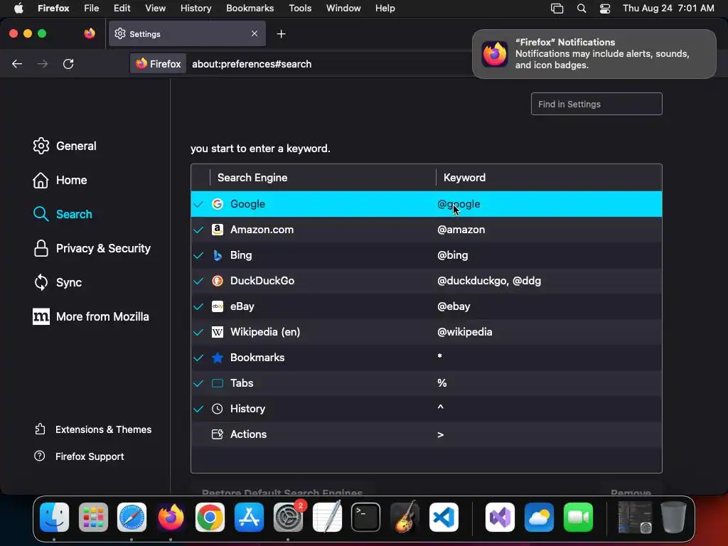The height and width of the screenshot is (546, 728).
Task: Click the History clock icon
Action: 218,409
